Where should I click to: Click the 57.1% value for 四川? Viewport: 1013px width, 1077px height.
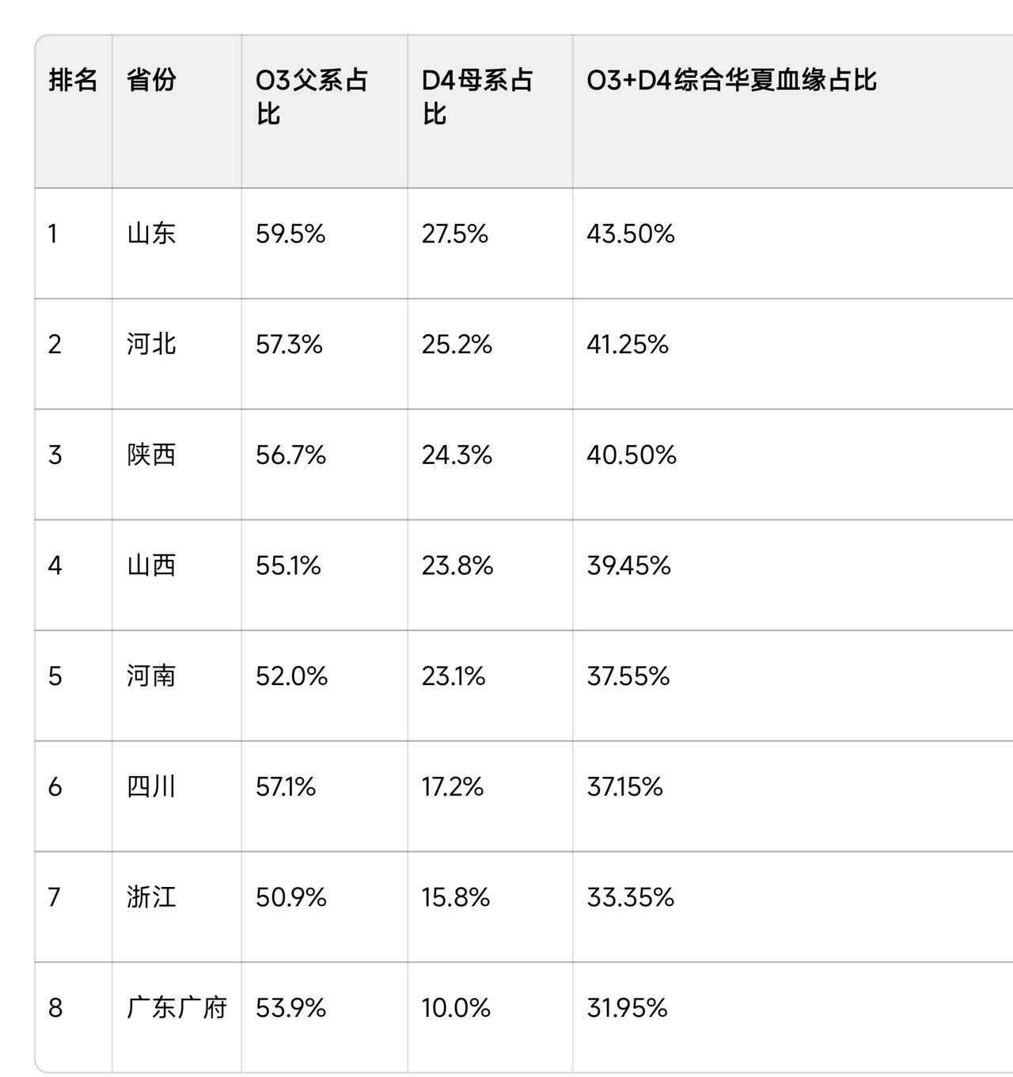[x=286, y=786]
